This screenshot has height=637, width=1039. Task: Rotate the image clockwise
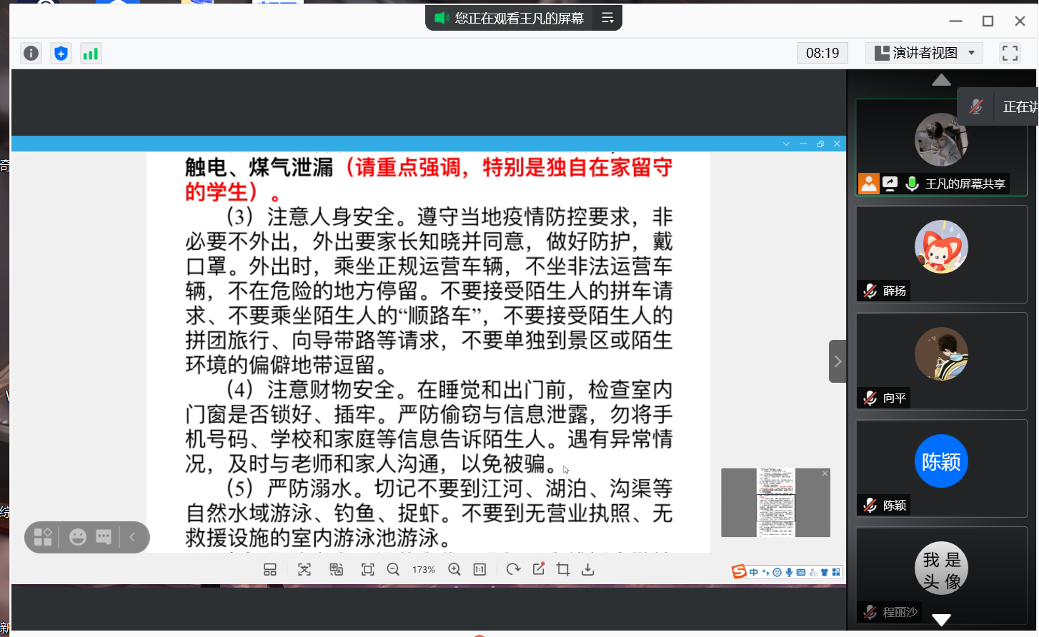click(x=513, y=569)
